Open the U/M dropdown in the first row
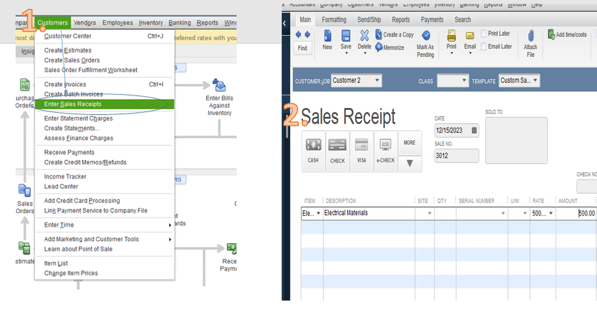Image resolution: width=597 pixels, height=310 pixels. [x=525, y=213]
